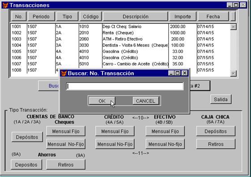Click date 07/15/15 on row 1008

(x=205, y=70)
